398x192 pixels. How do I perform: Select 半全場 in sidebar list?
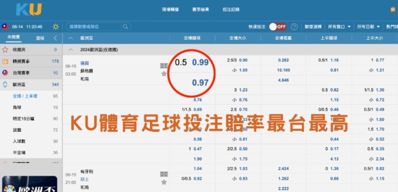[x=19, y=153]
